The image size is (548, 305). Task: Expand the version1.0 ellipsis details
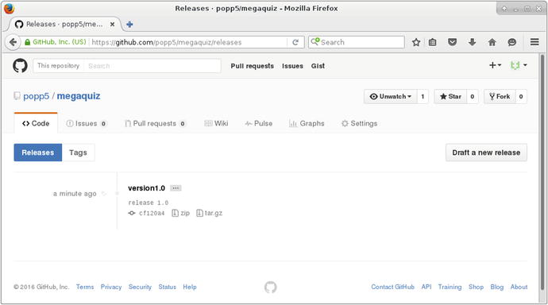coord(176,188)
